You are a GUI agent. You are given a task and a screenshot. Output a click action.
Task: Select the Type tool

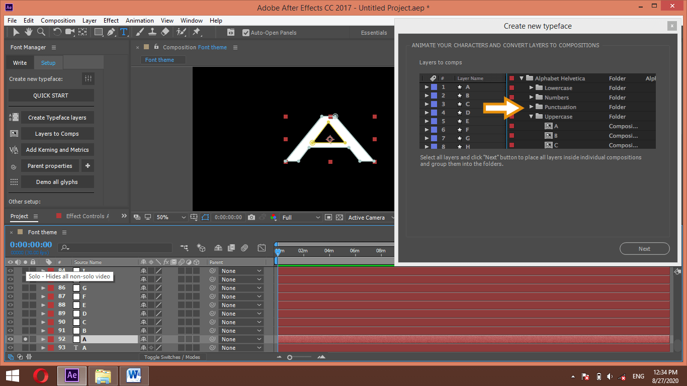[x=124, y=32]
